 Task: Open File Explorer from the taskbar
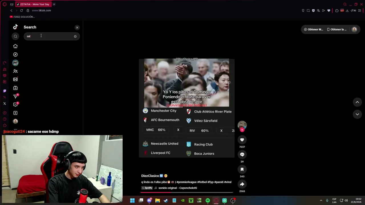157,200
